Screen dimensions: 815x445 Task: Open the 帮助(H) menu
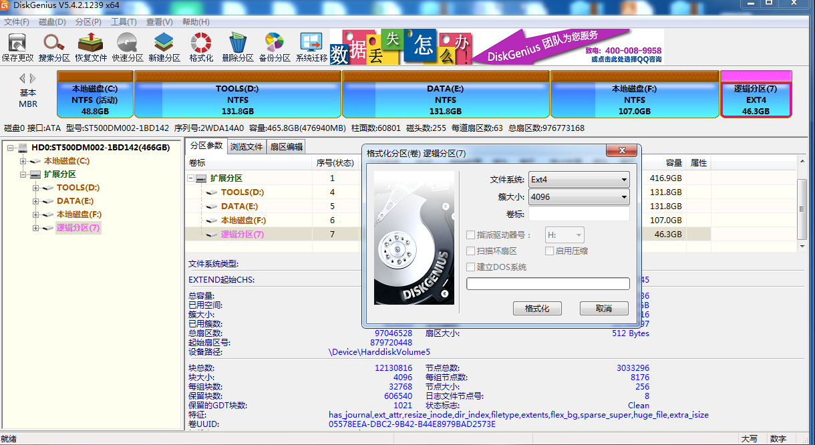coord(196,22)
